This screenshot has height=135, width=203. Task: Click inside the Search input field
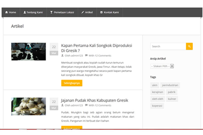point(168,46)
